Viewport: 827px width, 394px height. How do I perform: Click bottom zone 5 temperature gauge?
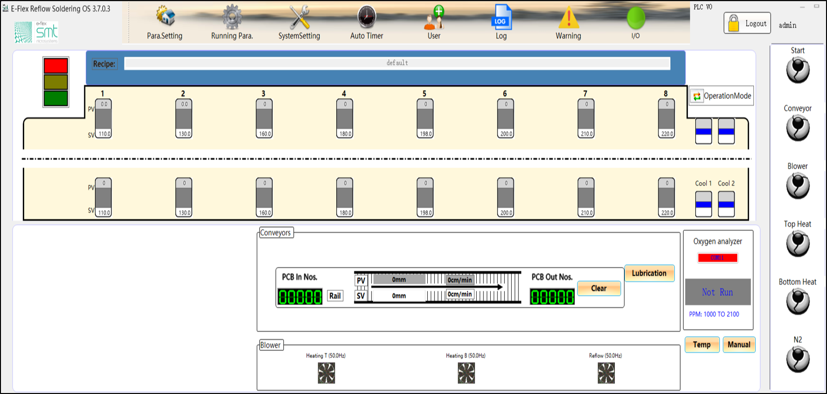pos(425,197)
